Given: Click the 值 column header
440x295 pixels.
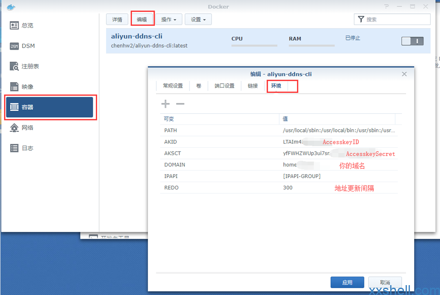Looking at the screenshot, I should [337, 119].
